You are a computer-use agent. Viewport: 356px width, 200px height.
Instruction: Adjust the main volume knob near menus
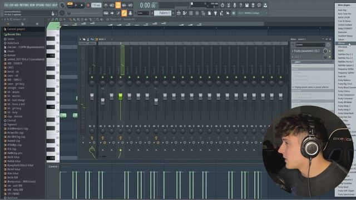(x=62, y=5)
